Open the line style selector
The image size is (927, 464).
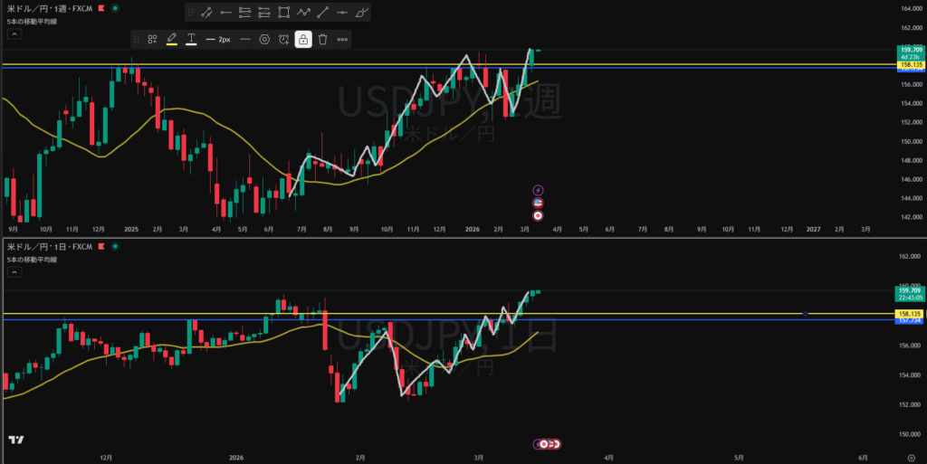pyautogui.click(x=244, y=39)
